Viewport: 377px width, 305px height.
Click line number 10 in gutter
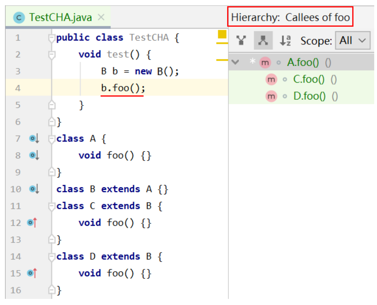pos(16,189)
